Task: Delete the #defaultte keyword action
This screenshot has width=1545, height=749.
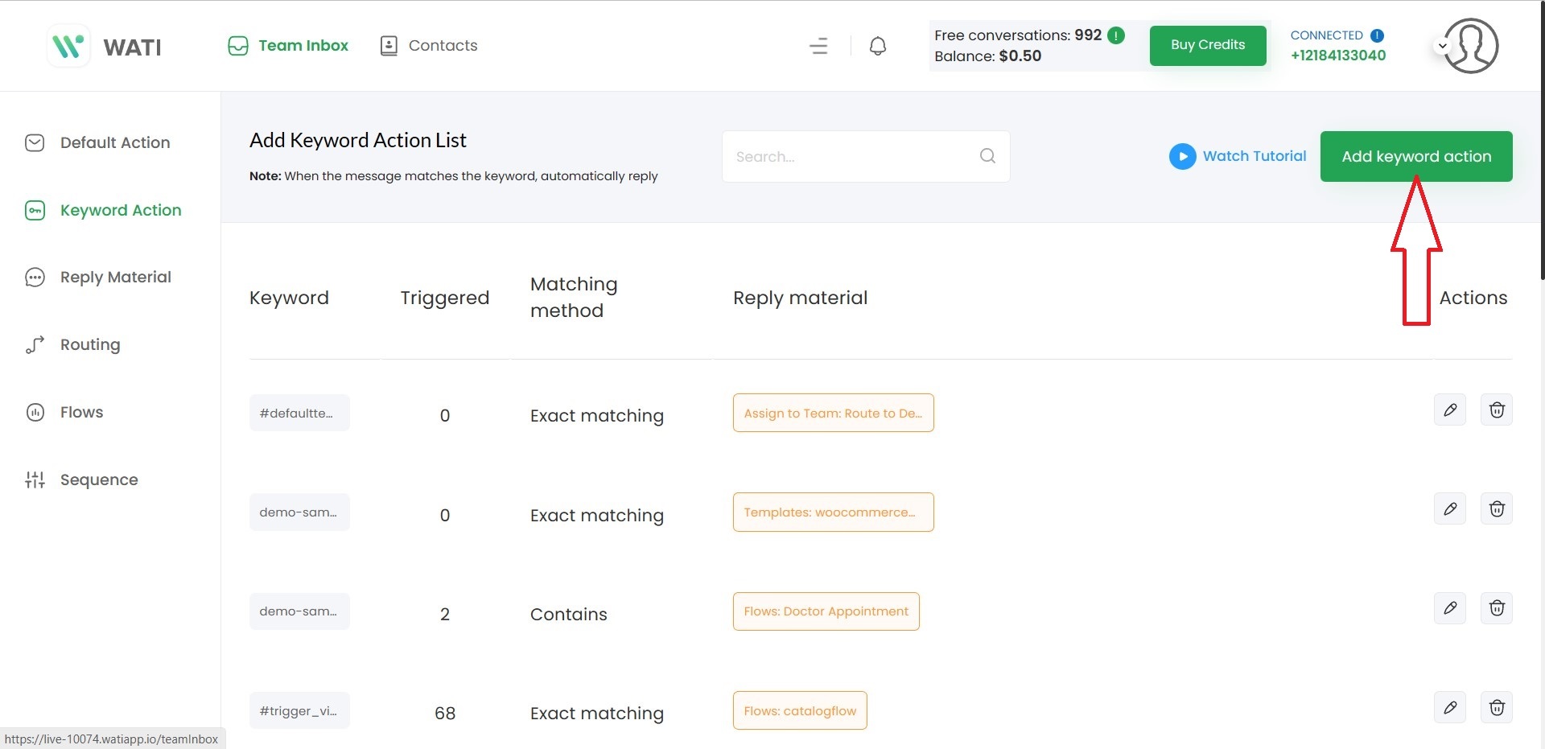Action: tap(1496, 410)
